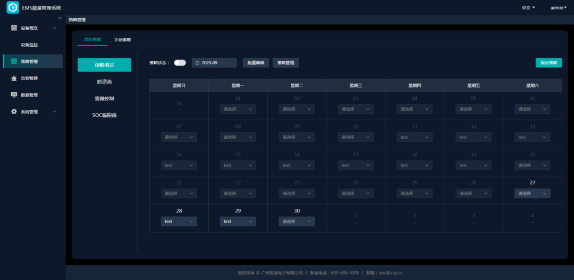Click the 星期三 column header
The height and width of the screenshot is (280, 574).
coord(356,86)
